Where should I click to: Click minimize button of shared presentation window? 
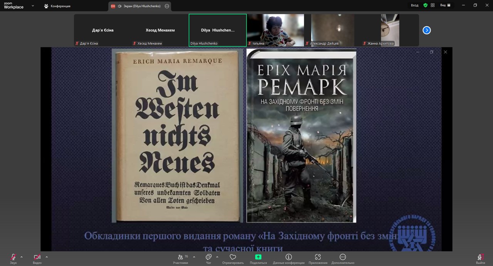(x=418, y=52)
